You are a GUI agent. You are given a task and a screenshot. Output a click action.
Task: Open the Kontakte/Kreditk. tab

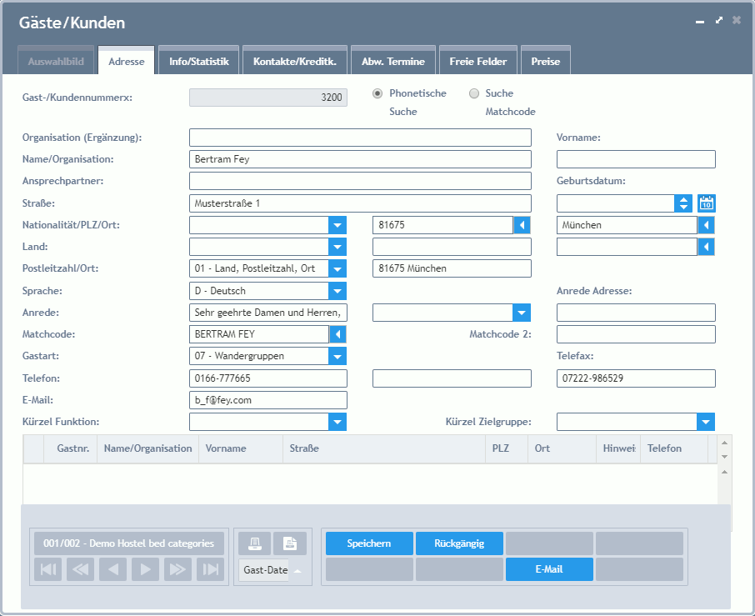coord(295,60)
